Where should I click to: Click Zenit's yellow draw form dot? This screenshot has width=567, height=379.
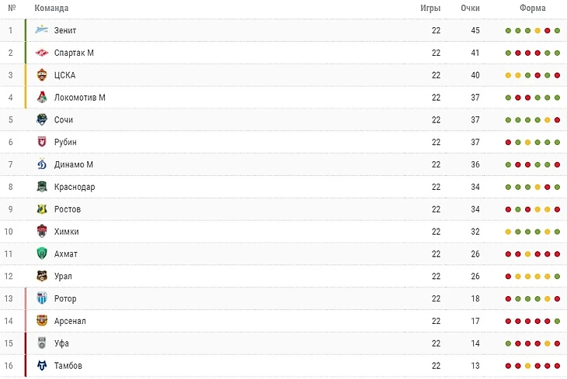pos(537,31)
